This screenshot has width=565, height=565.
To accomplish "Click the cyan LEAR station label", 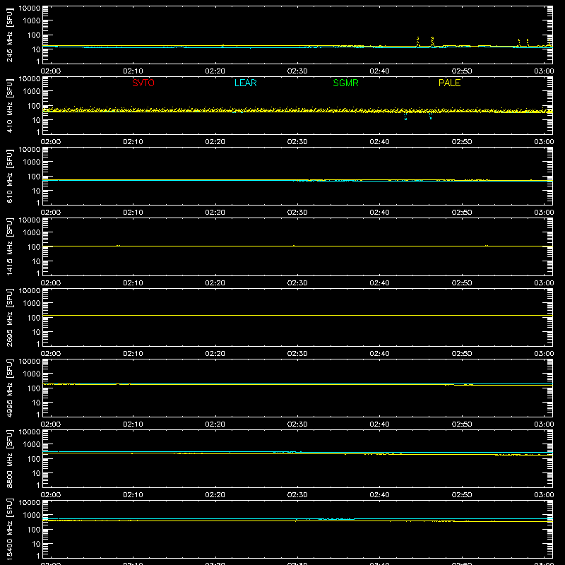I will coord(245,83).
